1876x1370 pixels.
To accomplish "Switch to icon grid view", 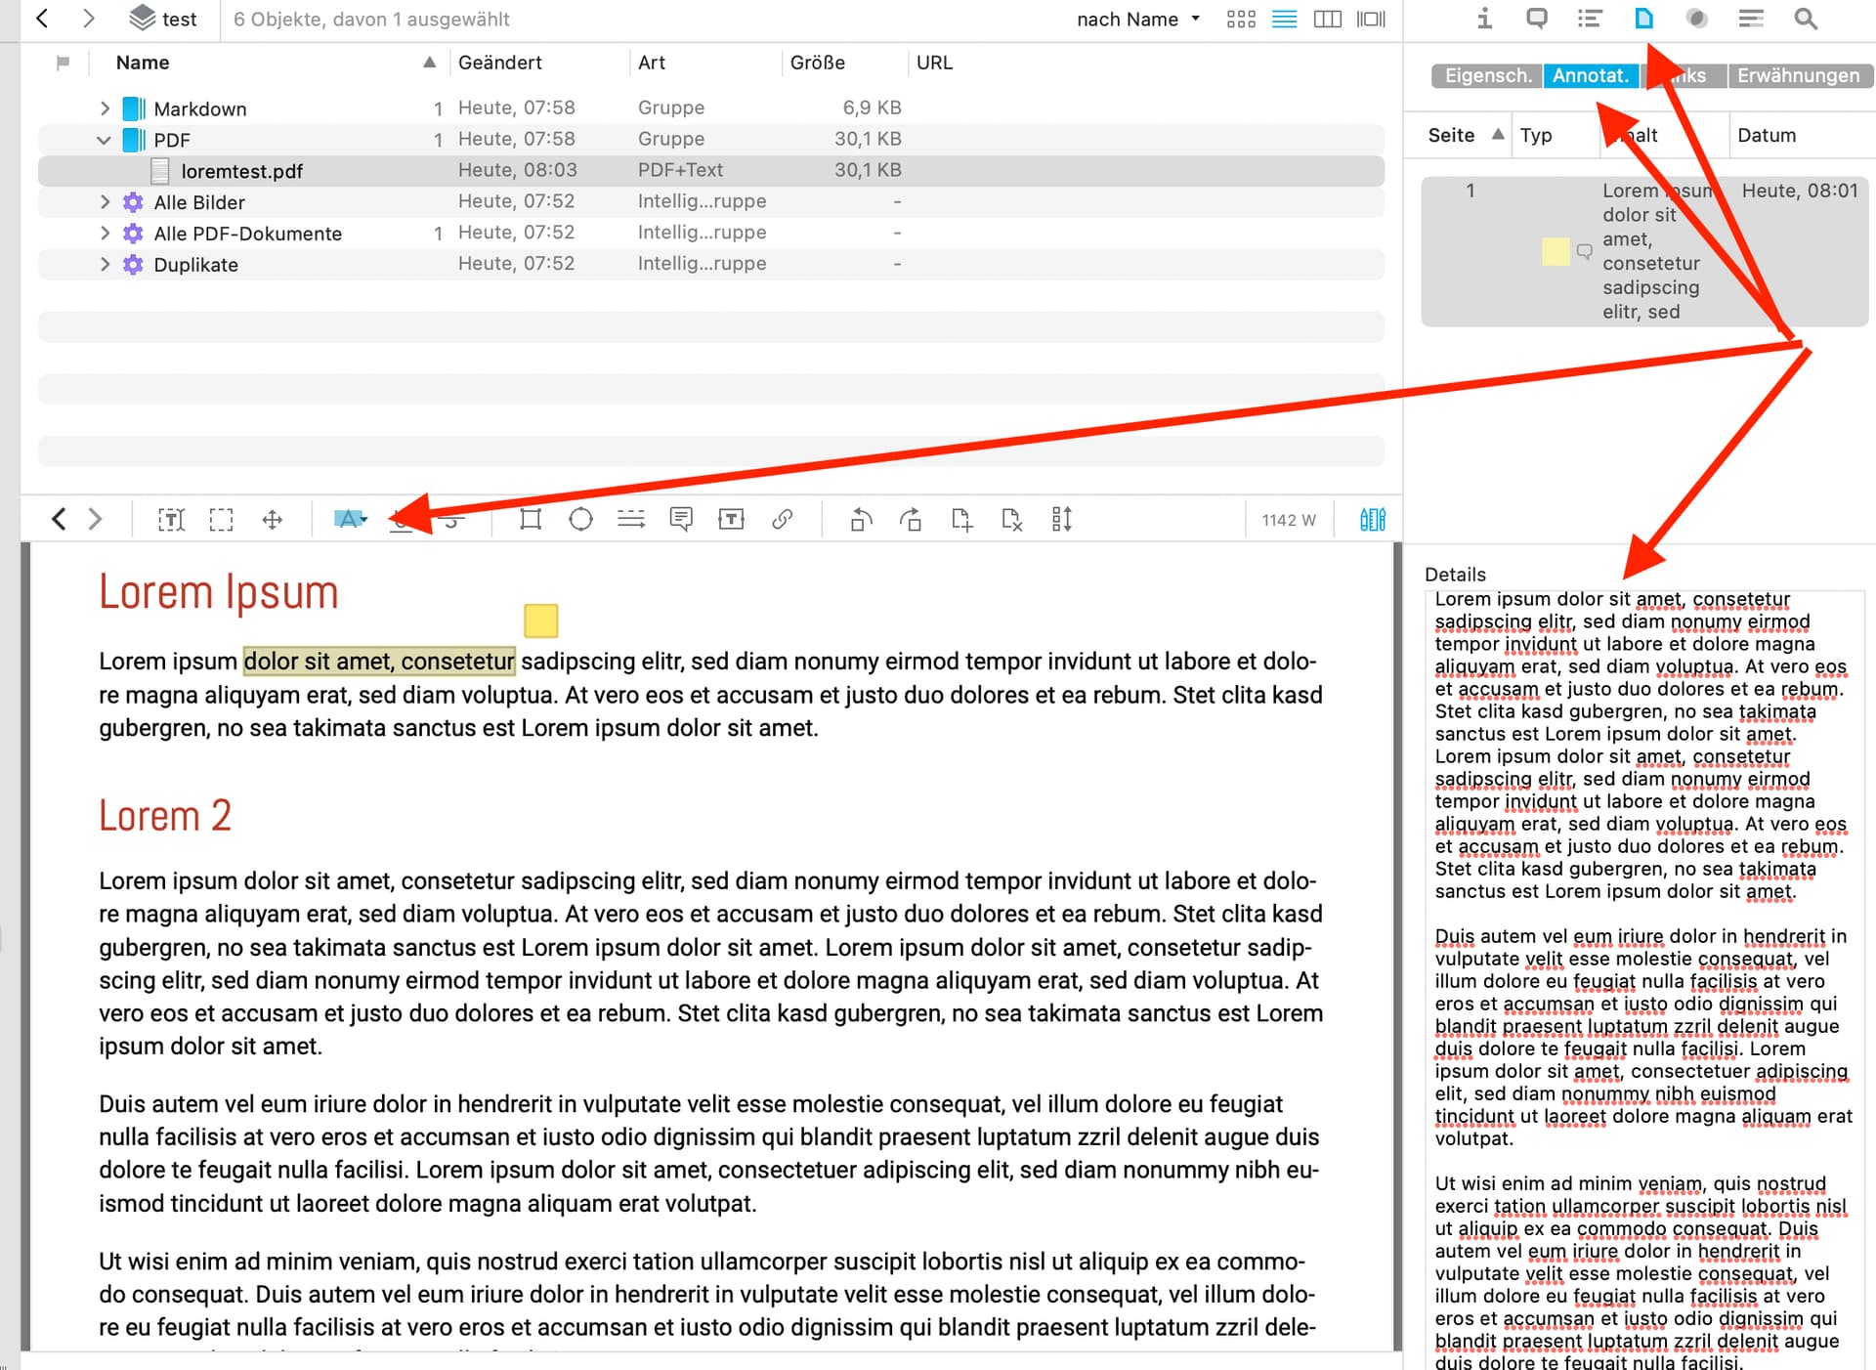I will coord(1241,19).
